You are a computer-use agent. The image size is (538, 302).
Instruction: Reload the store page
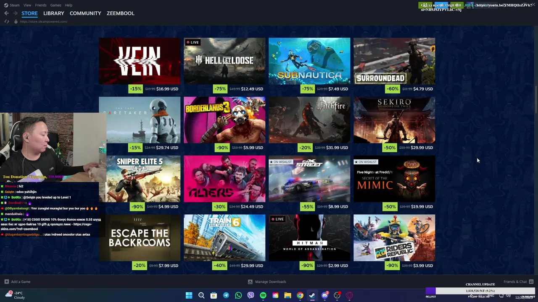tap(6, 21)
